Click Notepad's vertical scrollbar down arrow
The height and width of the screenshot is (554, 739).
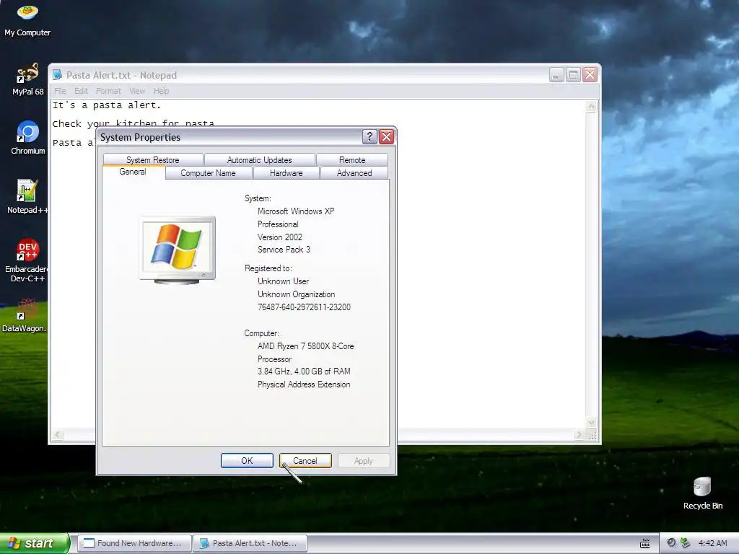591,422
